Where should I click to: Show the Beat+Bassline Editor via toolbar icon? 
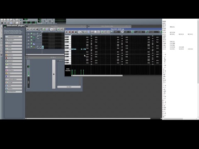click(x=5, y=23)
